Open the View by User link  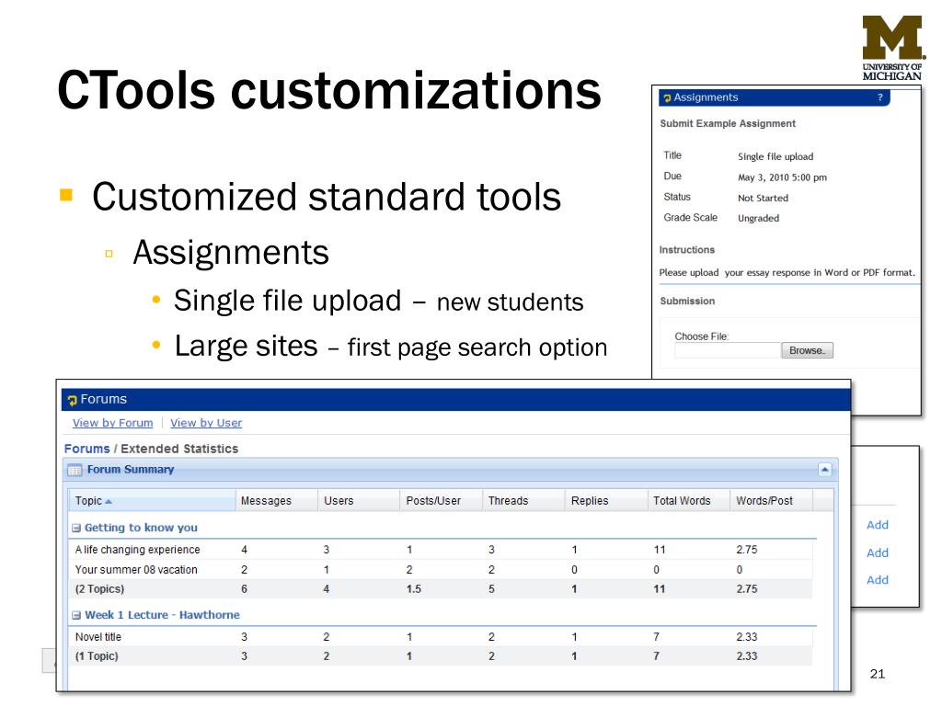coord(206,423)
